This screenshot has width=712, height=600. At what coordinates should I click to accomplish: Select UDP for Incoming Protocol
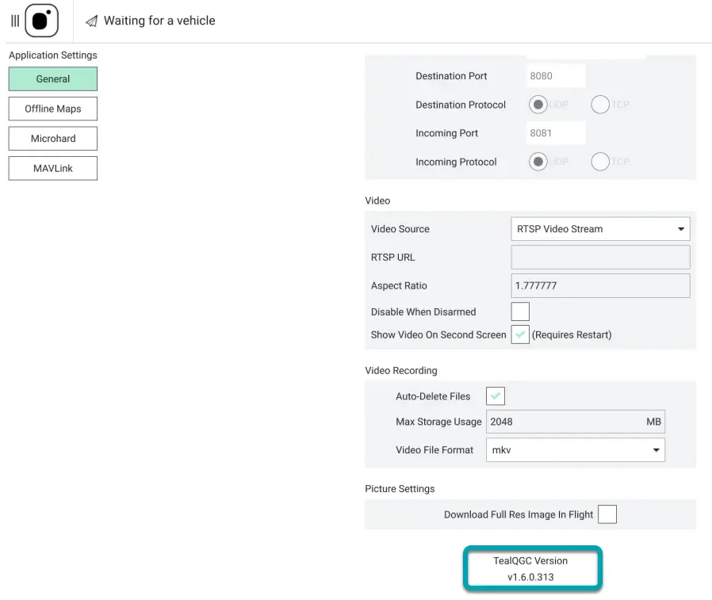point(539,162)
